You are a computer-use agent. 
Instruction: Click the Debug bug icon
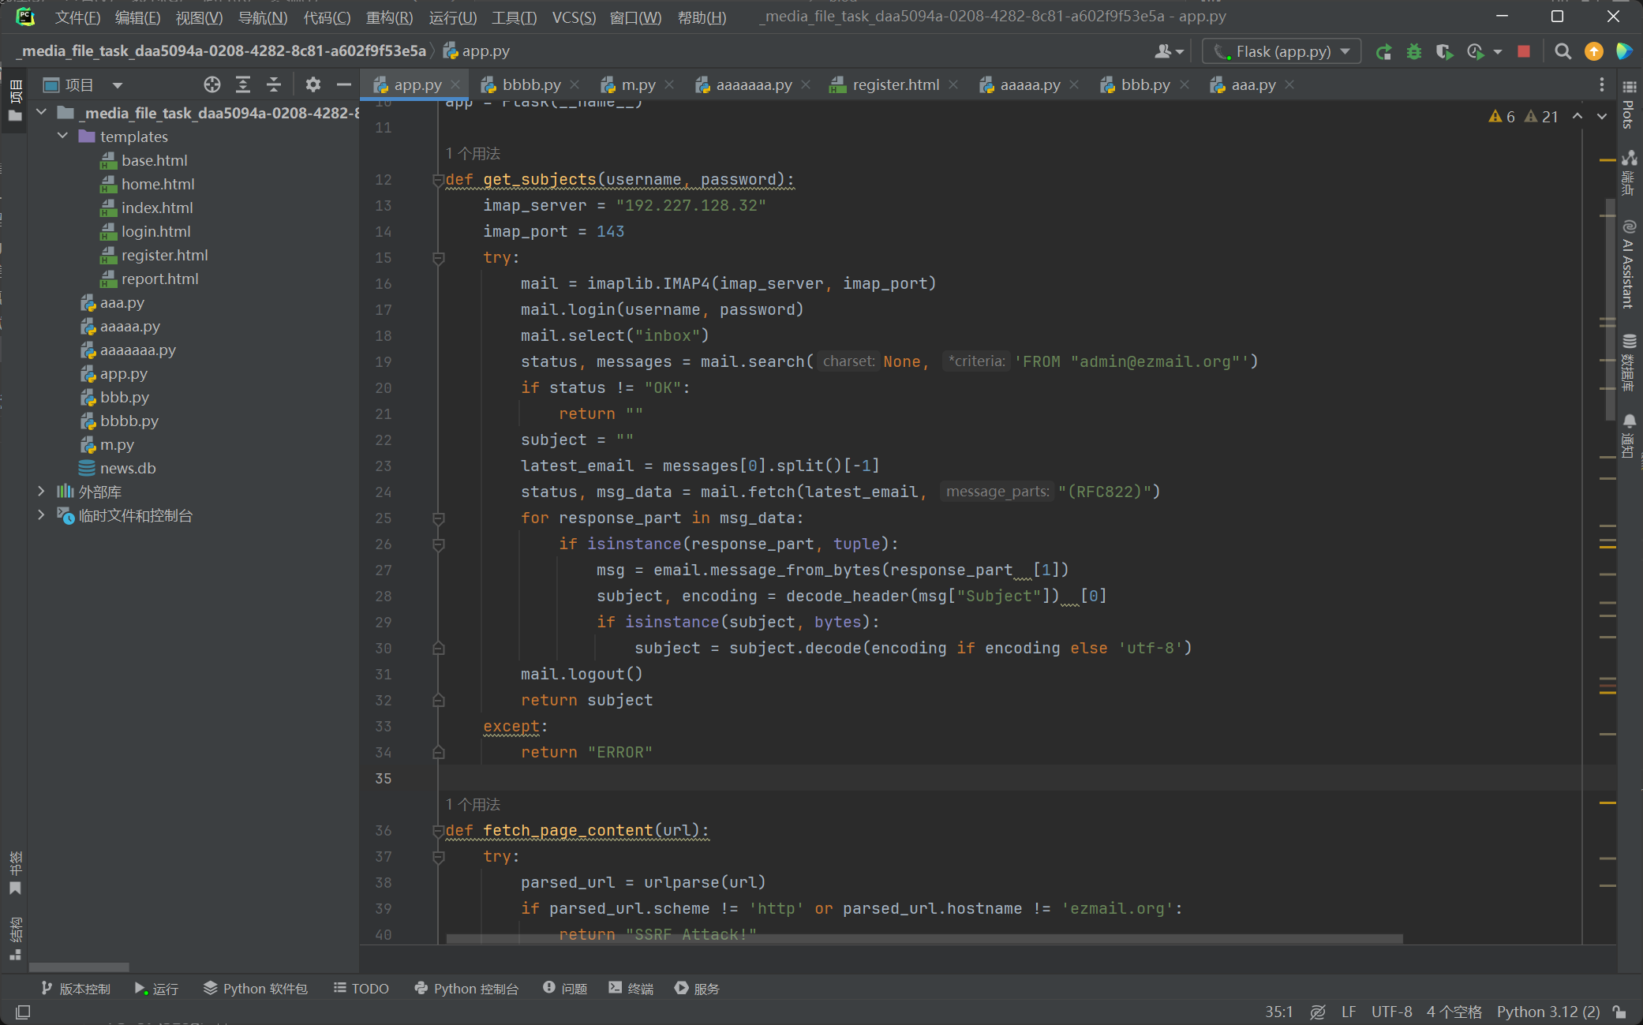(1414, 52)
